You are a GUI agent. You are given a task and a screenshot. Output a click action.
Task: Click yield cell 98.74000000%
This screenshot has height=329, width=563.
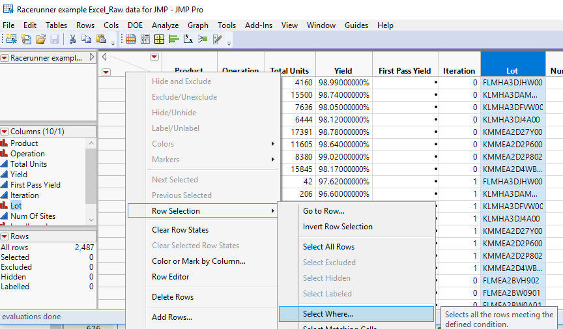pos(344,95)
